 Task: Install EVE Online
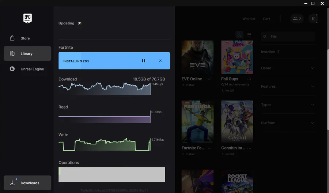[x=188, y=85]
